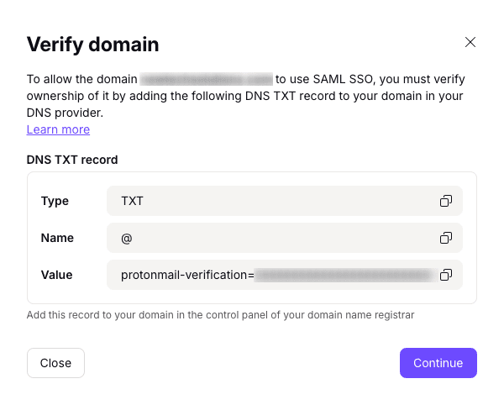Click the Type row label
504x405 pixels.
point(55,202)
